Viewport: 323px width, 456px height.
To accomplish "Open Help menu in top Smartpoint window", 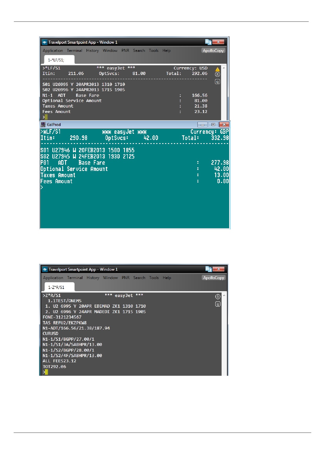I will tap(166, 50).
